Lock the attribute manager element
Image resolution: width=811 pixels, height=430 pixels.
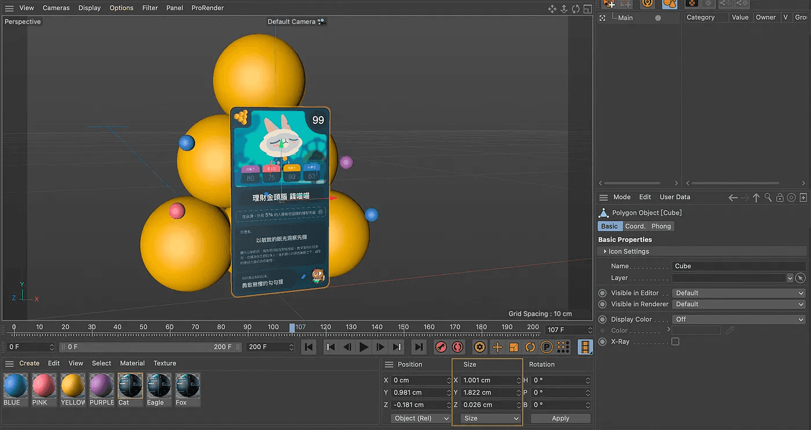point(780,197)
